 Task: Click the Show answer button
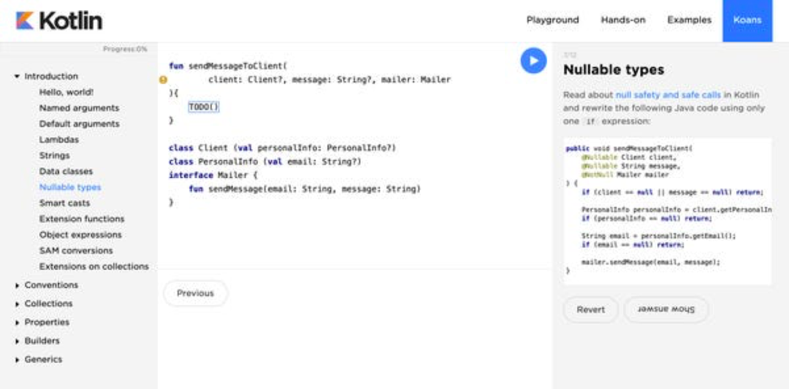coord(666,309)
